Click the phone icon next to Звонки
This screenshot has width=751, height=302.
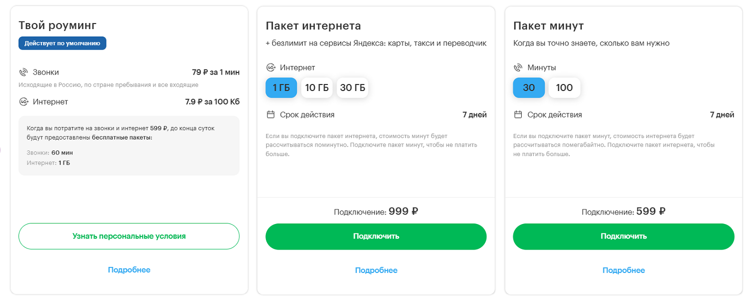[x=24, y=72]
